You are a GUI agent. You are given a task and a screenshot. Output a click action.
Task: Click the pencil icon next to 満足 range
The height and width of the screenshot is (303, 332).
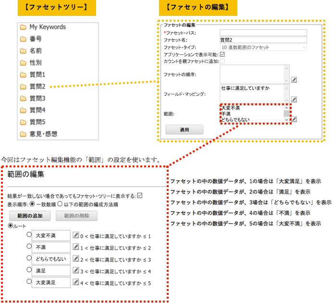pos(75,271)
